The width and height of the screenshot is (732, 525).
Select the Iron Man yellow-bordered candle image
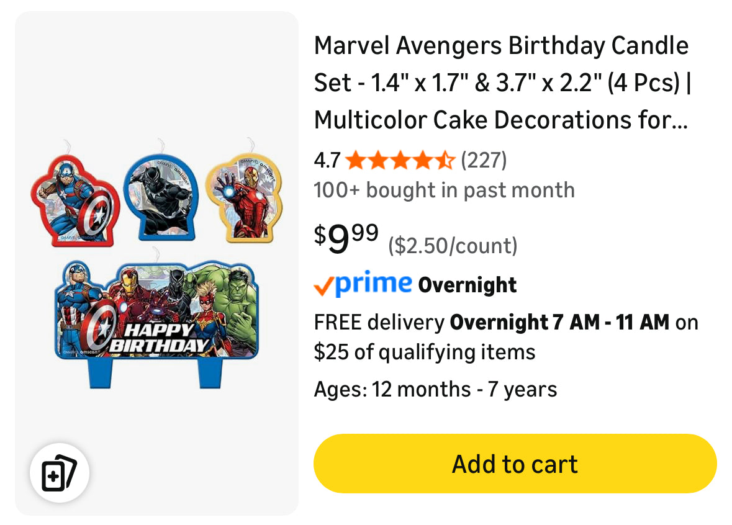click(244, 197)
